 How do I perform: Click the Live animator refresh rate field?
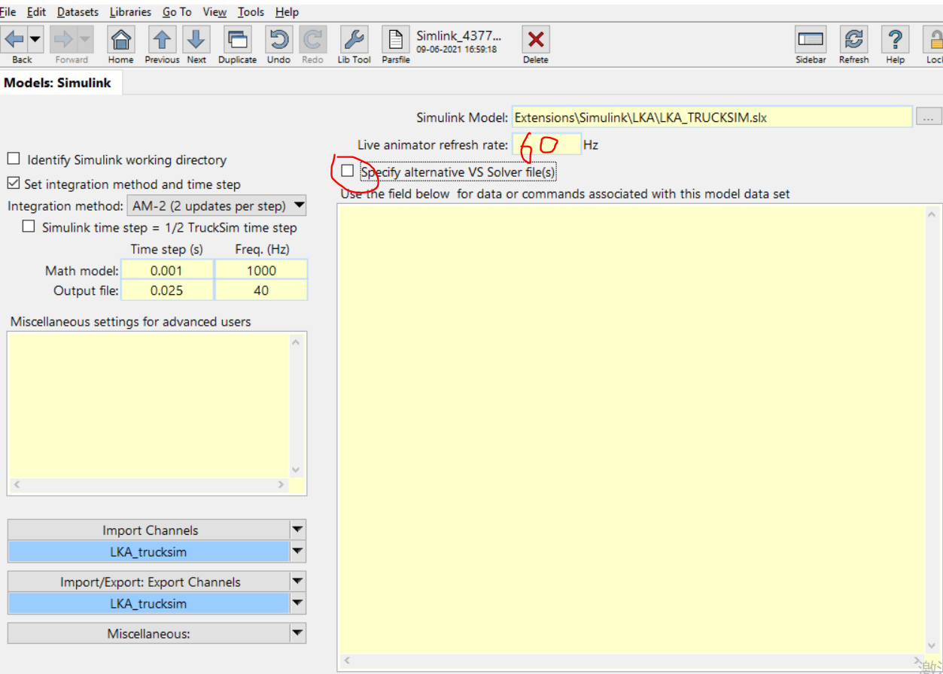tap(546, 144)
